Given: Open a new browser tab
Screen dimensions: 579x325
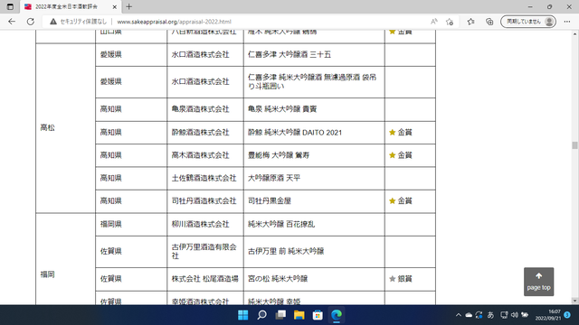Looking at the screenshot, I should point(128,6).
